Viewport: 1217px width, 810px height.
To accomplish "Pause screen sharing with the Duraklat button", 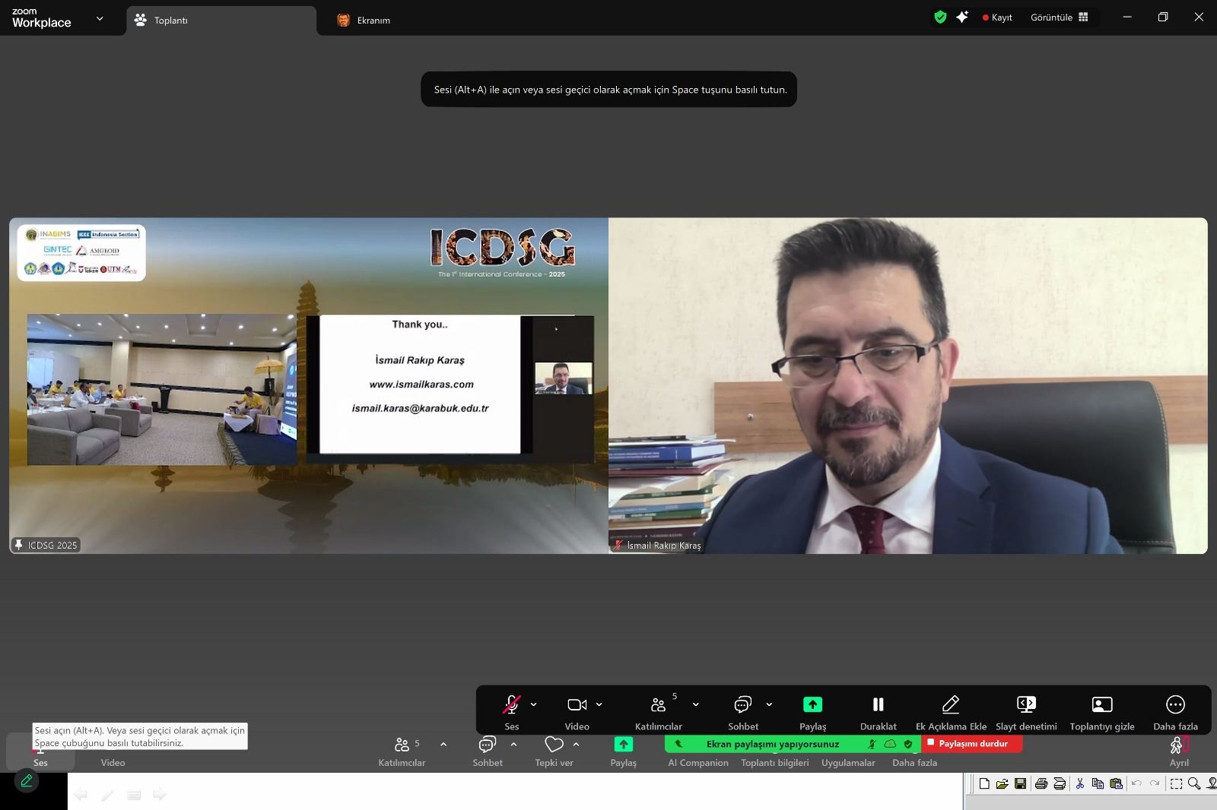I will click(878, 711).
